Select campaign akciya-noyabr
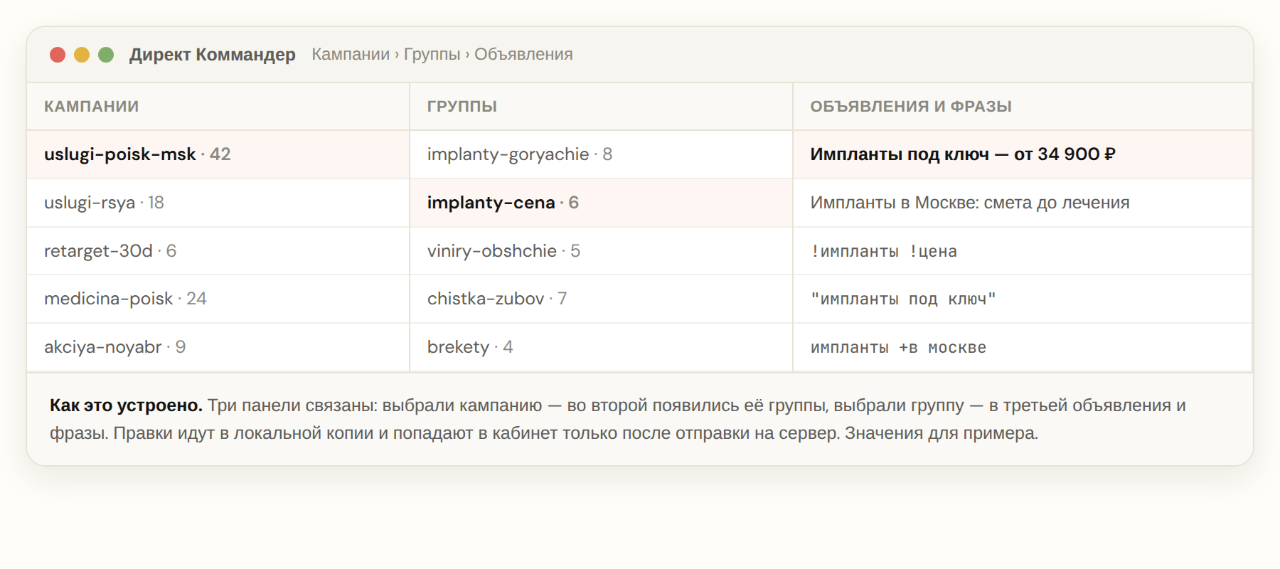This screenshot has height=569, width=1280. point(218,347)
